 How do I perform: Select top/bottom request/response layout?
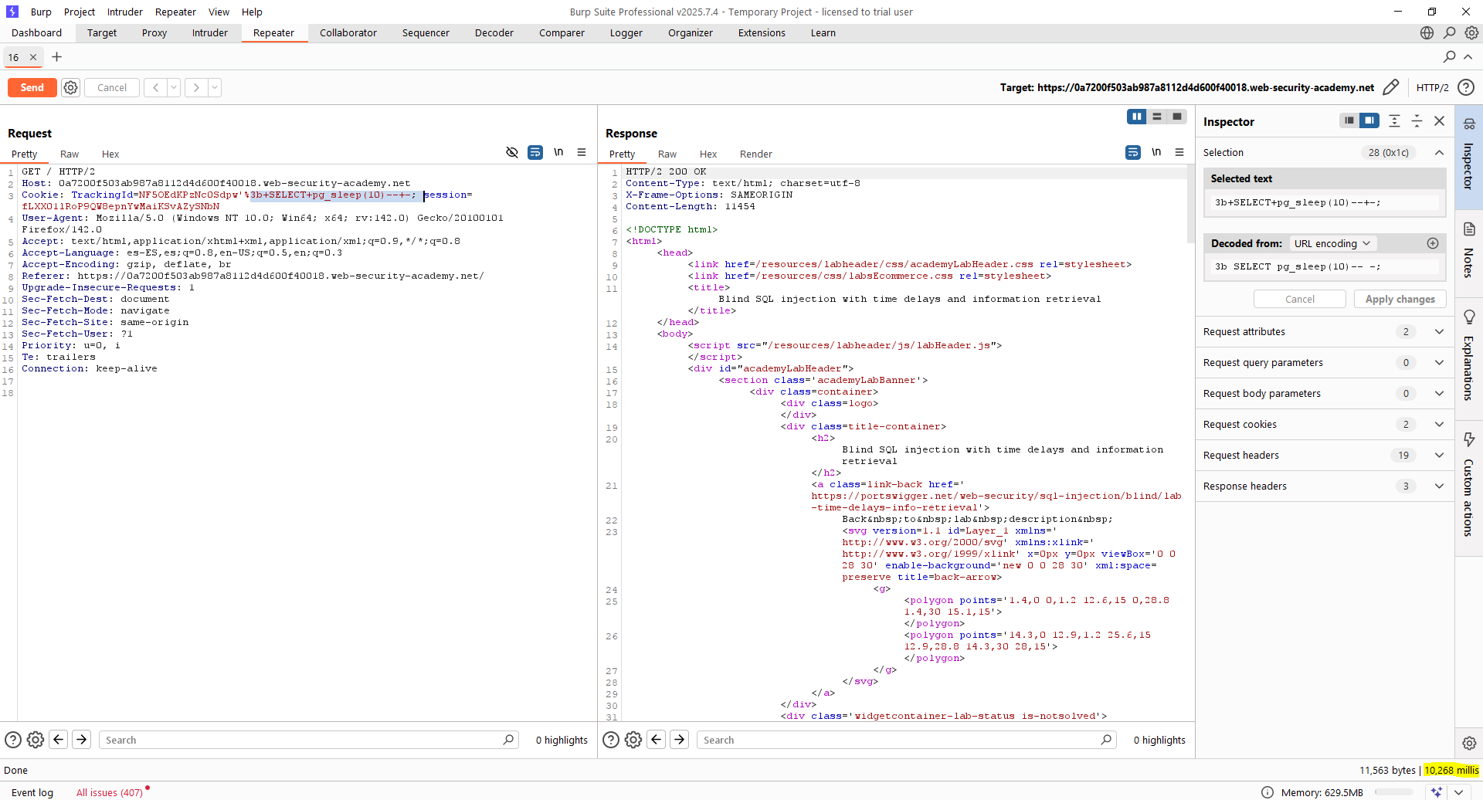coord(1157,117)
